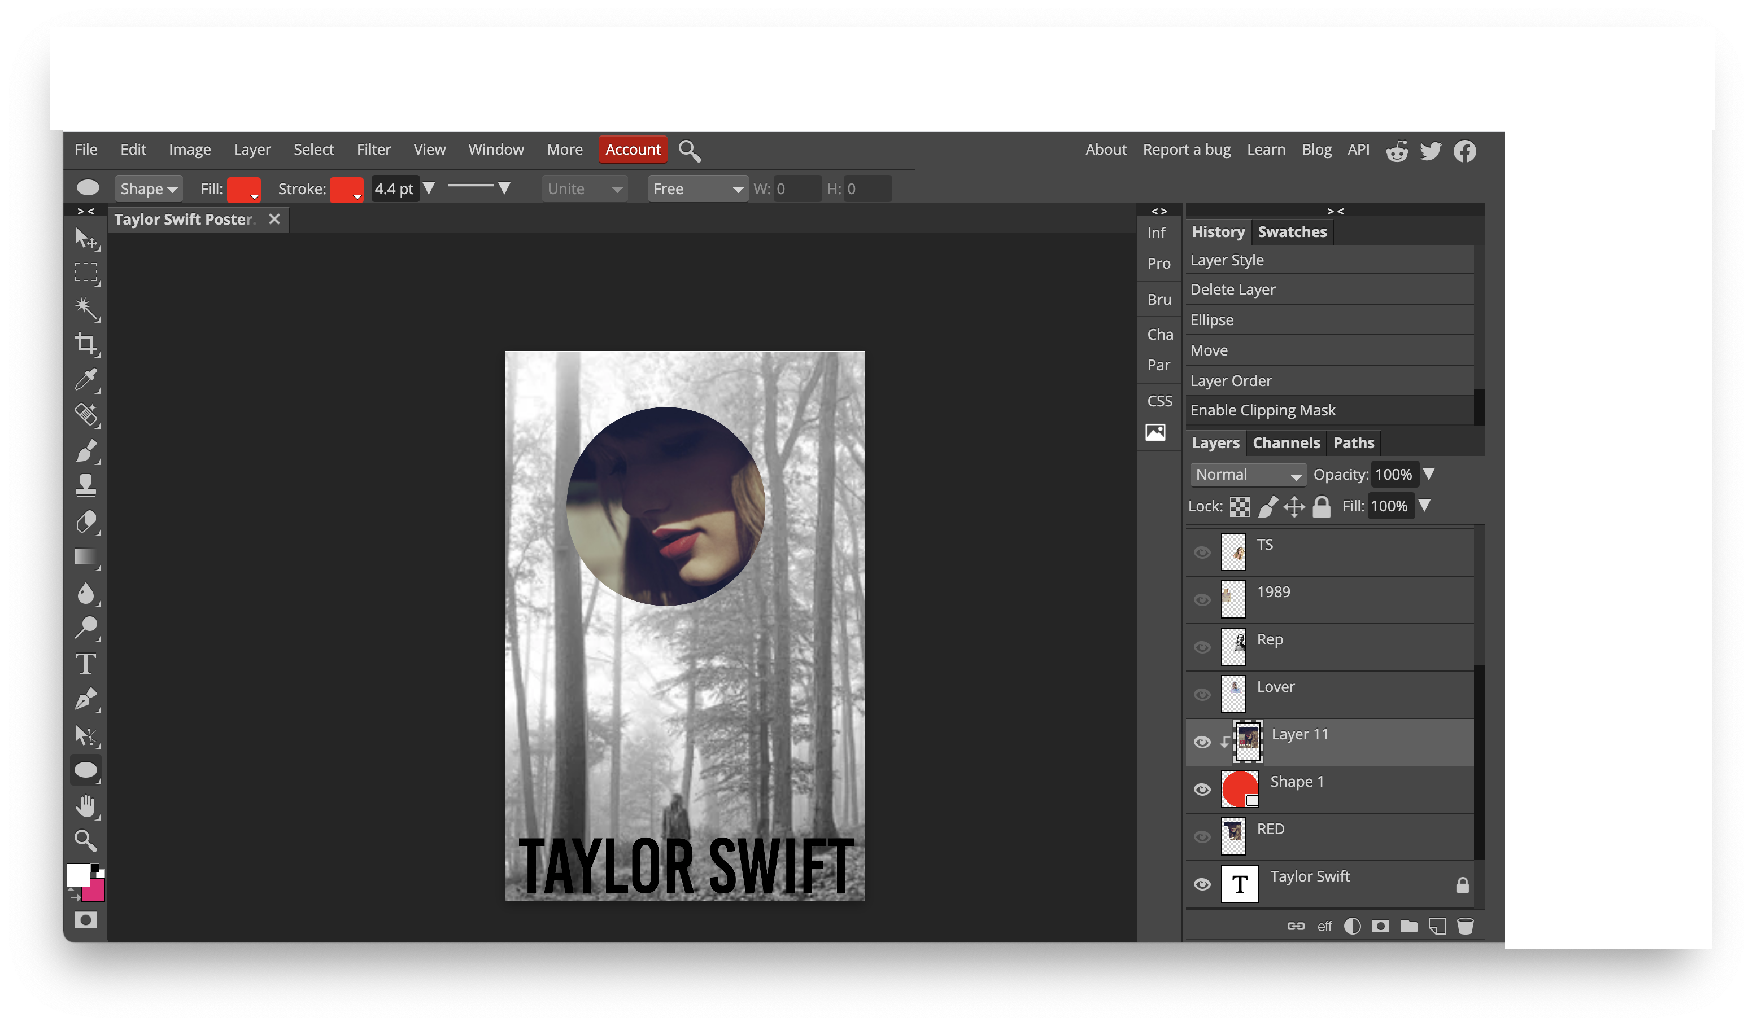
Task: Select the Magic Wand tool
Action: click(x=85, y=308)
